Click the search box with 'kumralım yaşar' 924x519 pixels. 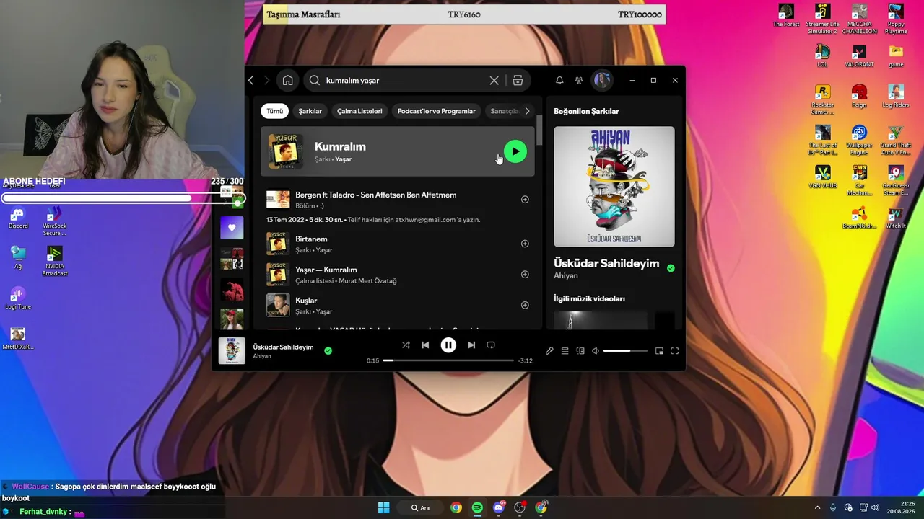[x=408, y=80]
